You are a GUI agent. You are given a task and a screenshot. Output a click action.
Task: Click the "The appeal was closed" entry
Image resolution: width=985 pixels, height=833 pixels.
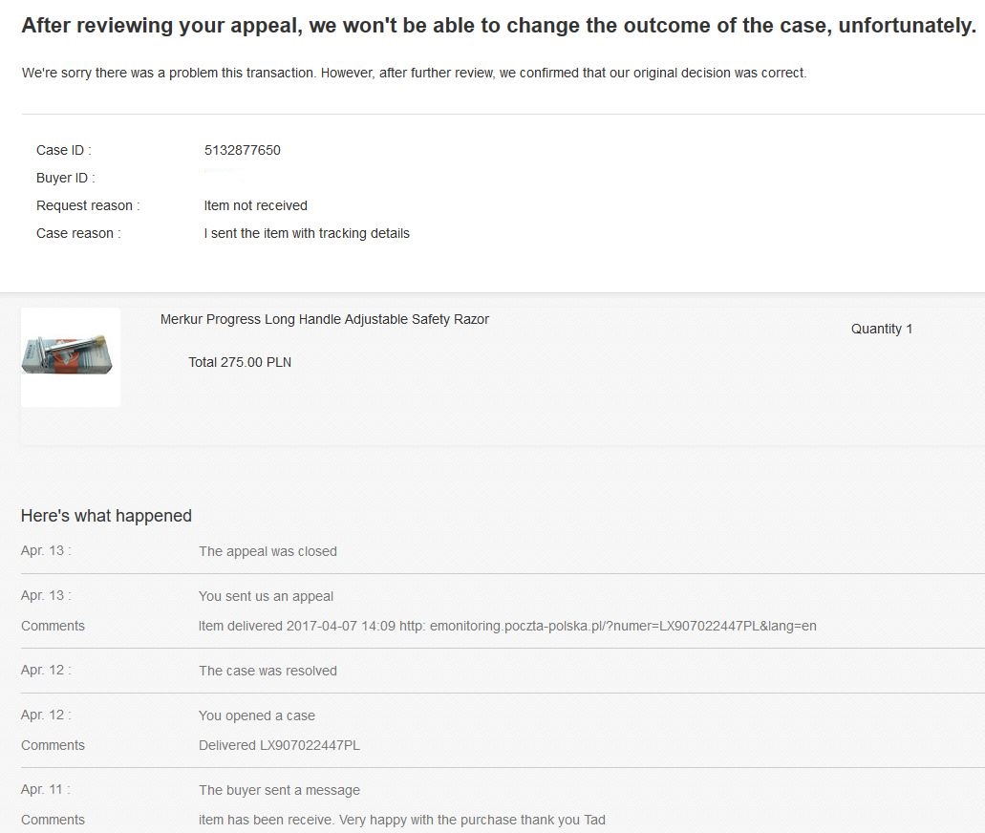[x=268, y=551]
